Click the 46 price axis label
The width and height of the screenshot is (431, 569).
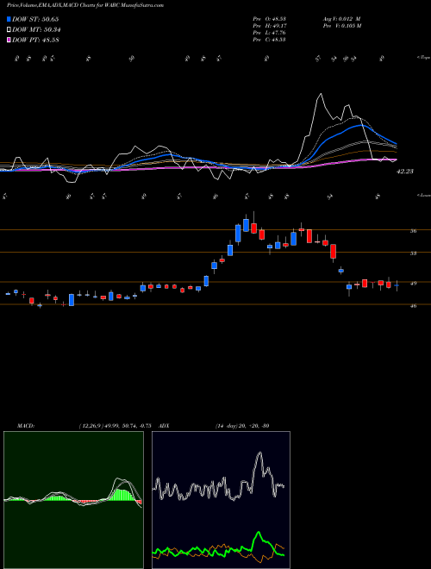click(x=413, y=306)
